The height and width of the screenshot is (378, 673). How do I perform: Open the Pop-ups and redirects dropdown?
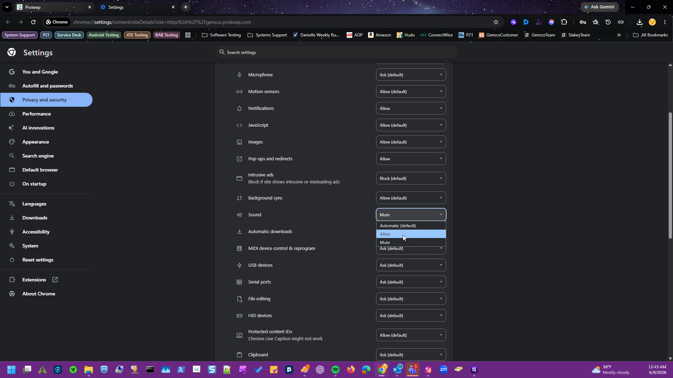click(411, 159)
